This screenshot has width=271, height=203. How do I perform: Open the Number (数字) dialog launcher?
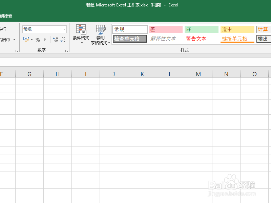coord(66,51)
